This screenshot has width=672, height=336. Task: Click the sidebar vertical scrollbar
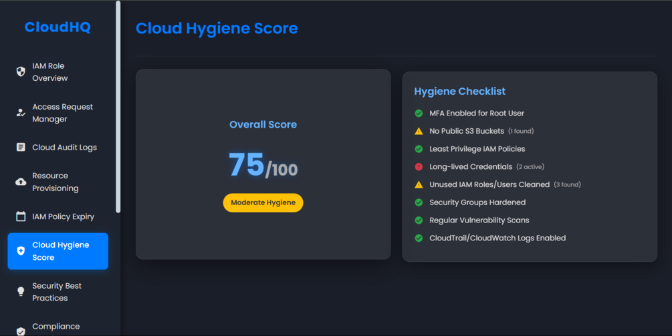pos(118,107)
